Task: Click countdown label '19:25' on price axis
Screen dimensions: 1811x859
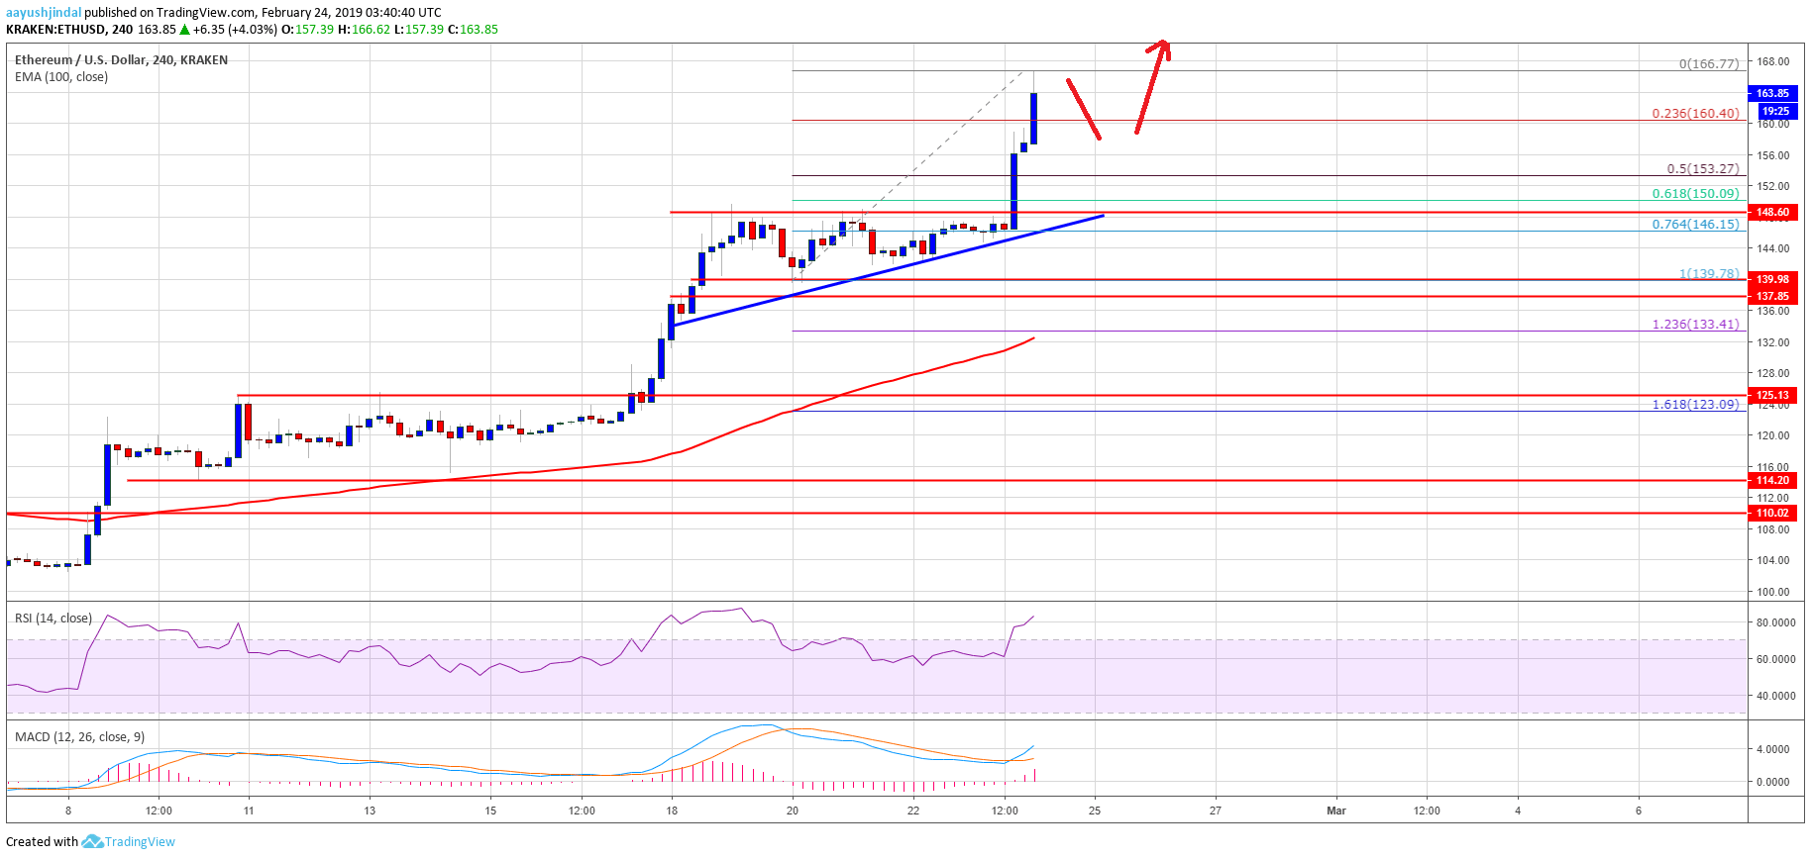Action: (1775, 111)
